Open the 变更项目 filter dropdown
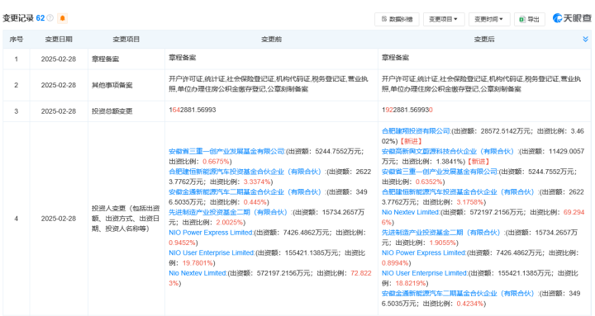 (444, 19)
